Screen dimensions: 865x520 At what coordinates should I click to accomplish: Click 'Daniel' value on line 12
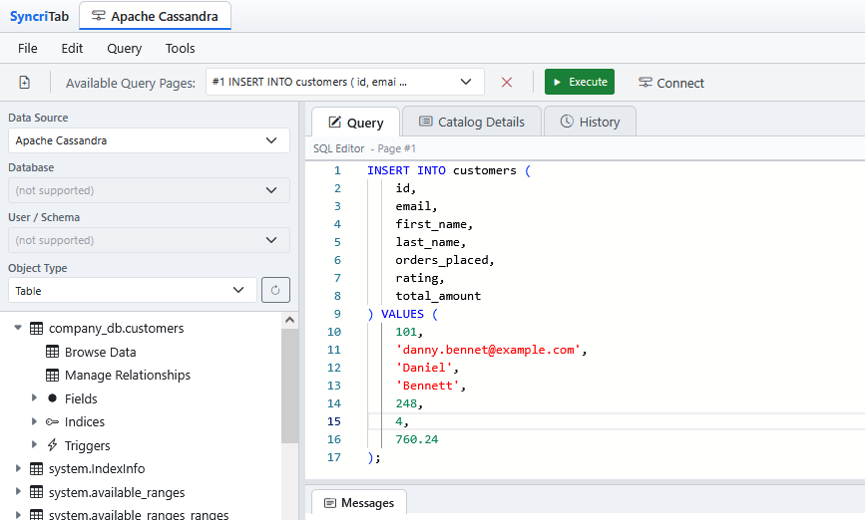click(x=424, y=368)
